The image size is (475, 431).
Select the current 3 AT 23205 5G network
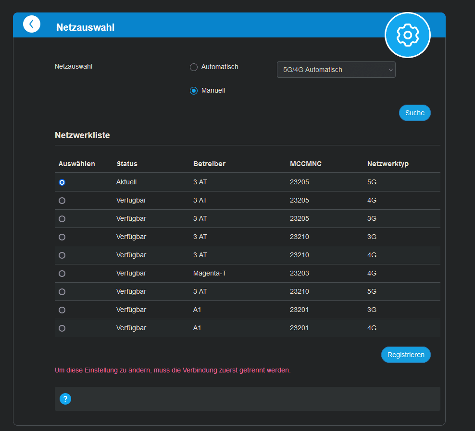click(x=62, y=182)
